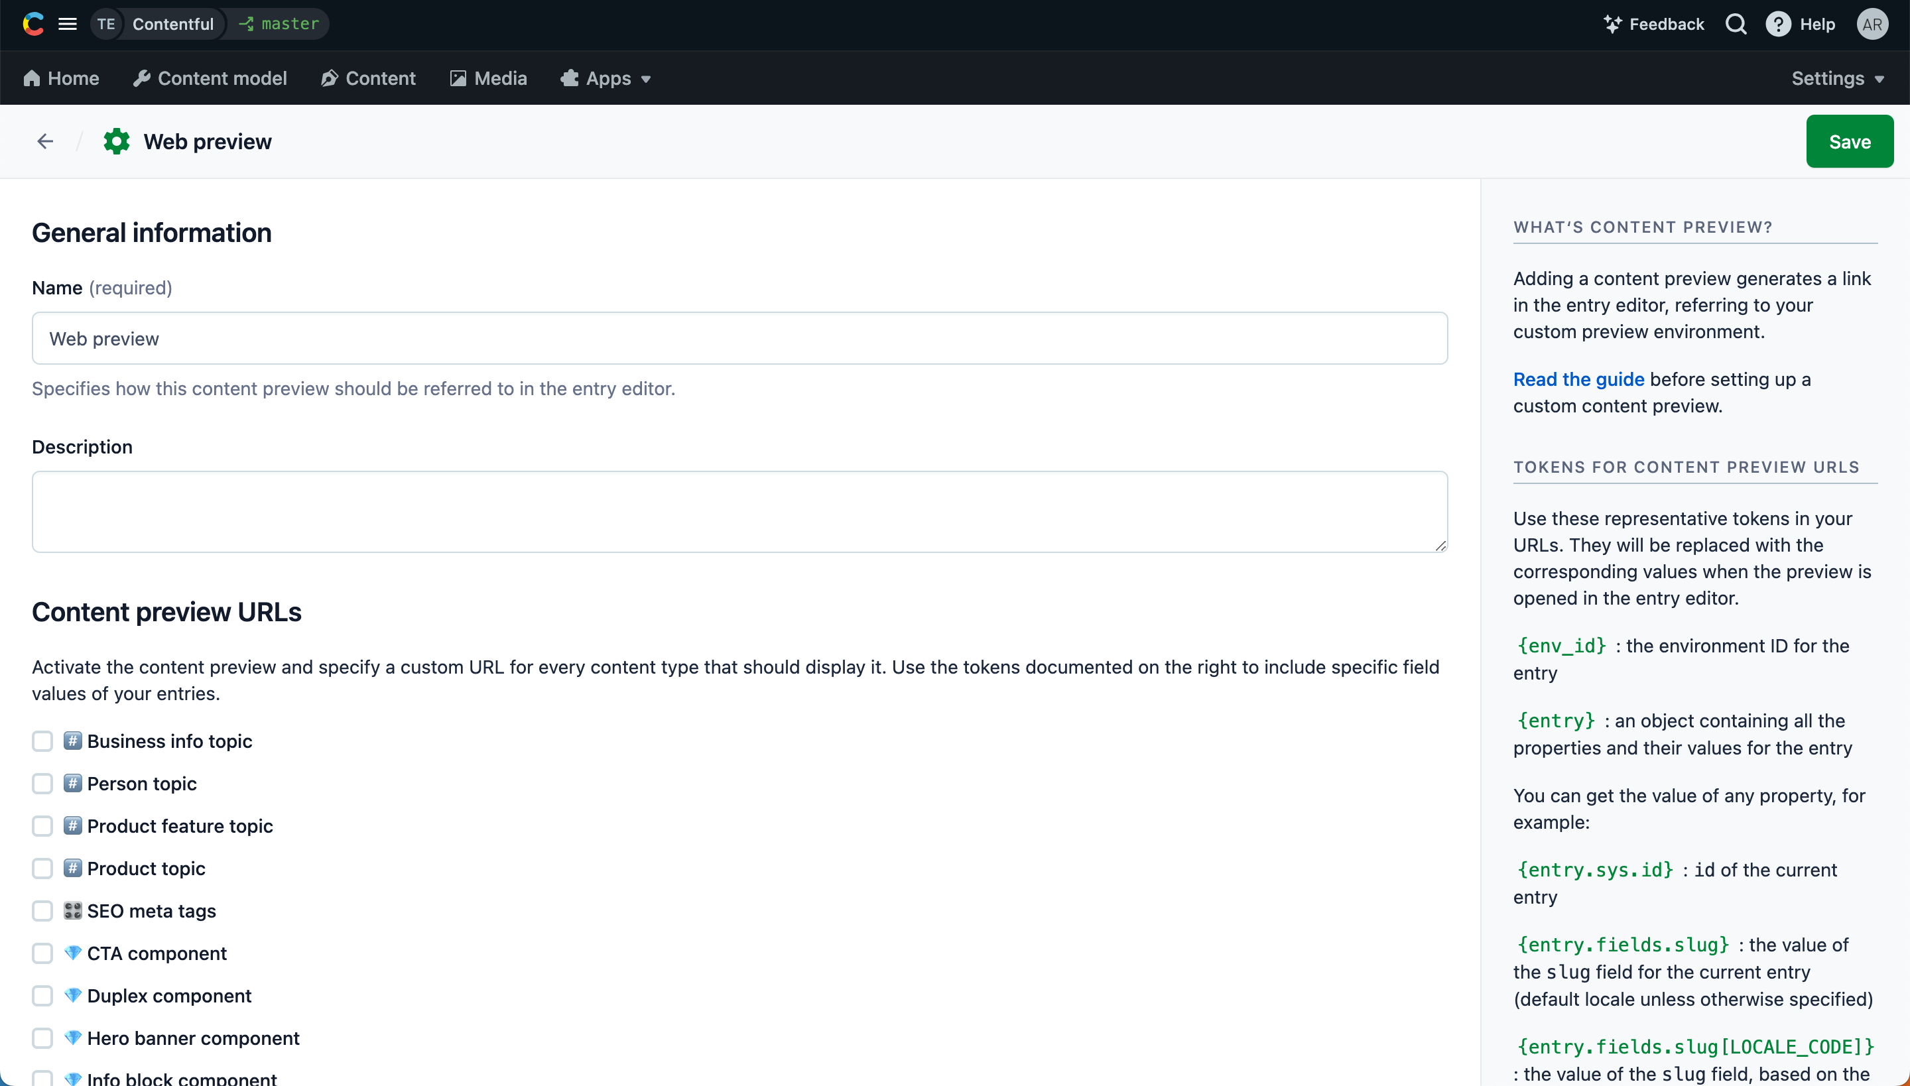Go to the Media section
This screenshot has height=1086, width=1910.
tap(488, 78)
